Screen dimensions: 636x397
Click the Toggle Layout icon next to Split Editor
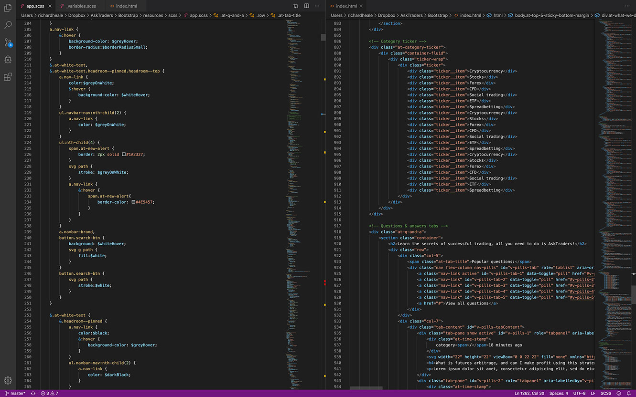click(295, 5)
